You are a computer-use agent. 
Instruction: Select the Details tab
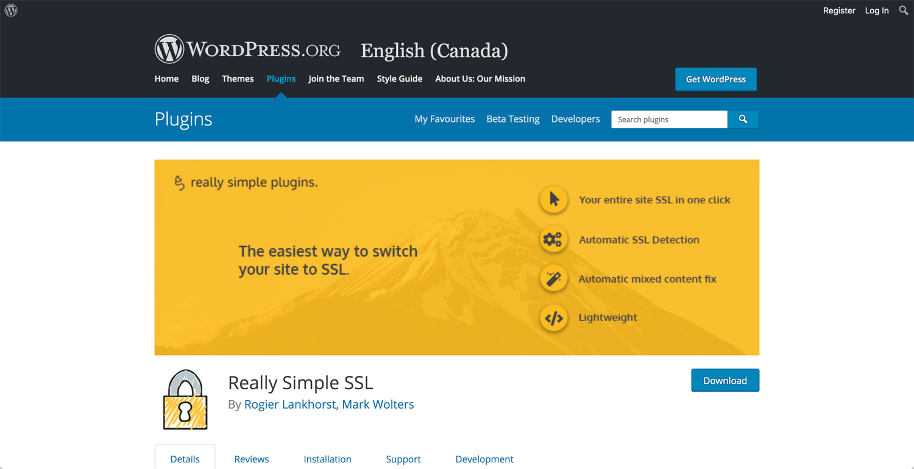click(x=185, y=459)
